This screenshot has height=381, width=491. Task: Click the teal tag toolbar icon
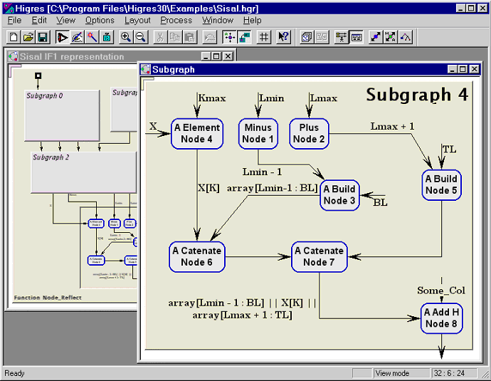click(107, 37)
